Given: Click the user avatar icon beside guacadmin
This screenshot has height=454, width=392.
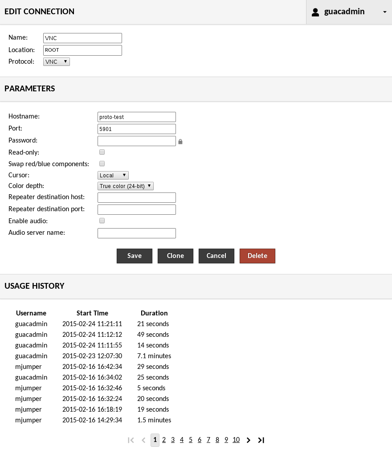Looking at the screenshot, I should [315, 12].
